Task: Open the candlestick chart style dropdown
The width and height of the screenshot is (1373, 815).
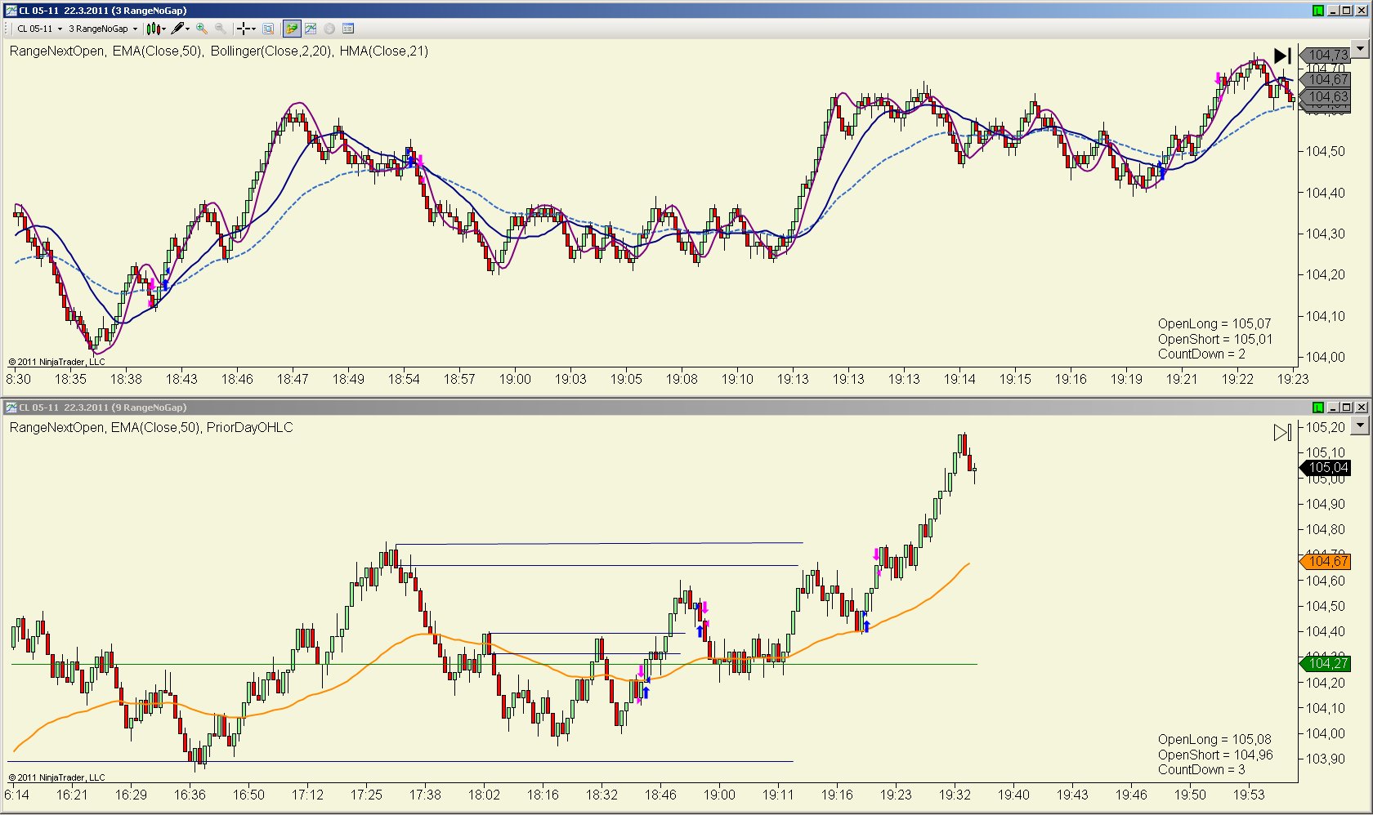Action: click(155, 29)
